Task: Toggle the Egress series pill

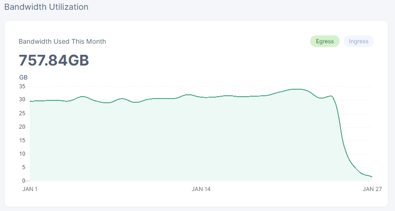Action: 325,41
